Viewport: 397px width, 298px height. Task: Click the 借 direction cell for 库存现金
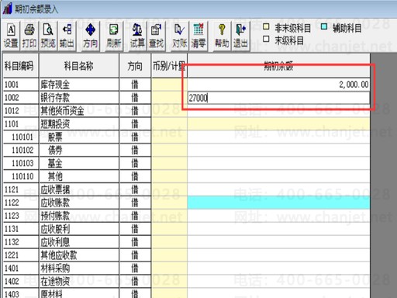point(135,85)
